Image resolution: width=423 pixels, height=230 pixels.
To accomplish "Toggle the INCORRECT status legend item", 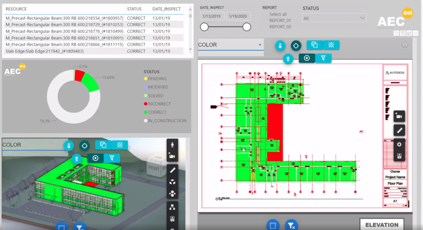I will tap(157, 104).
